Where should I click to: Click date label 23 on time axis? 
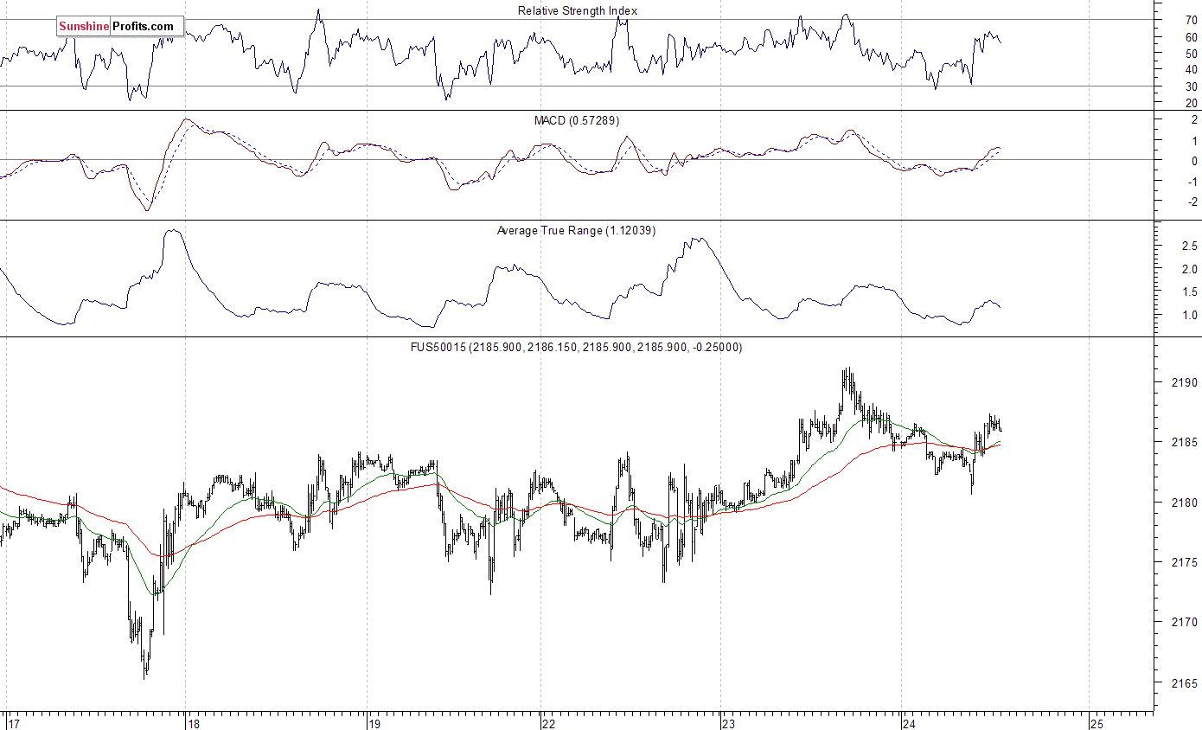729,723
